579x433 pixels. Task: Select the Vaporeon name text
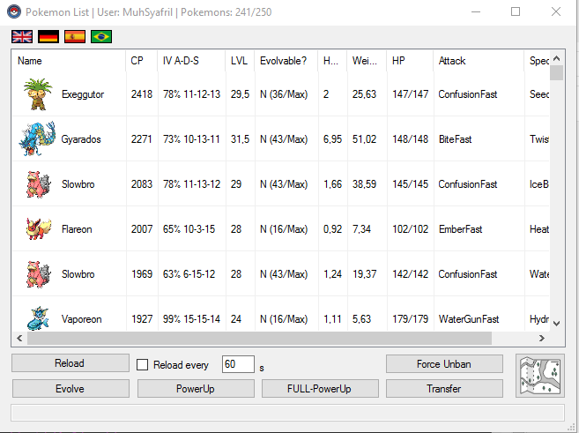click(81, 319)
